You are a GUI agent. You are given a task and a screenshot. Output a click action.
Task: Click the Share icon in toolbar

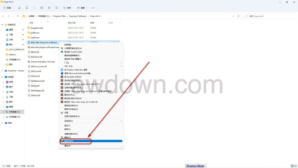point(49,8)
